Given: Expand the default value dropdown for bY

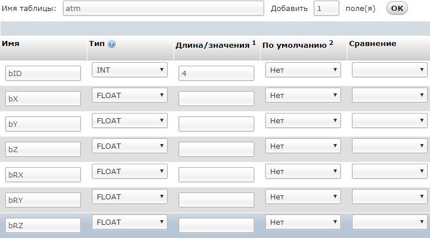Looking at the screenshot, I should tap(303, 120).
